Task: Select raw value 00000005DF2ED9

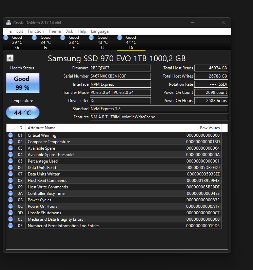Action: tap(203, 168)
